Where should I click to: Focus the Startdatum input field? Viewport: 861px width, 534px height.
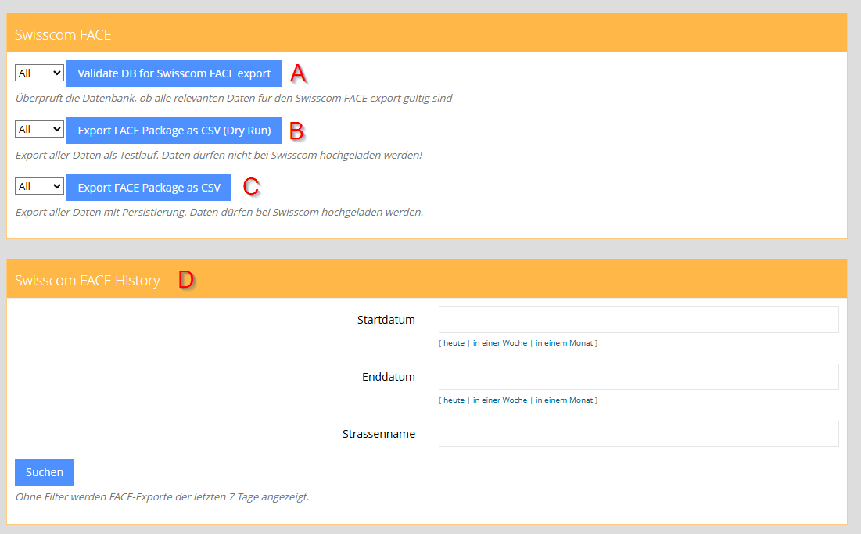click(639, 320)
